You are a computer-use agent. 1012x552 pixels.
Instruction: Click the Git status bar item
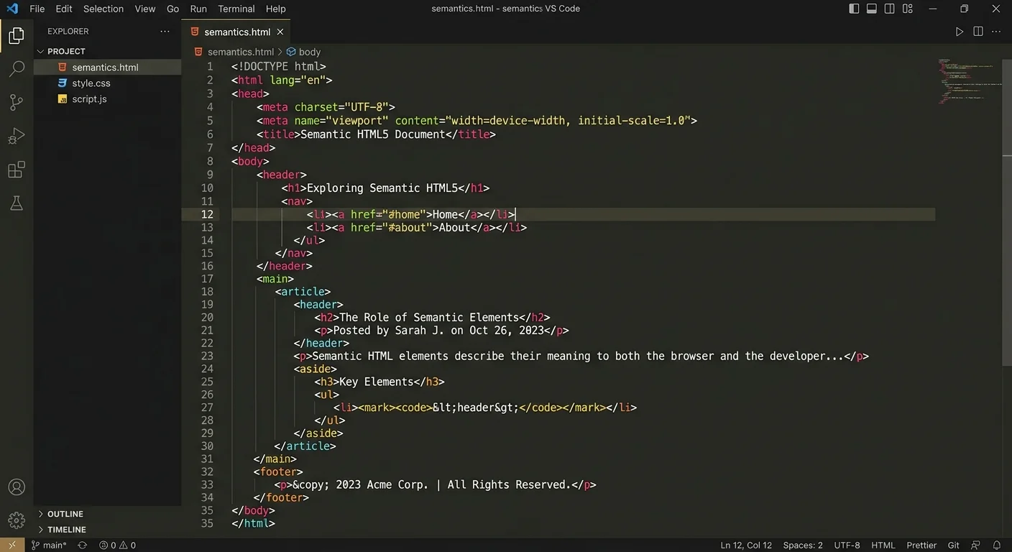tap(953, 545)
